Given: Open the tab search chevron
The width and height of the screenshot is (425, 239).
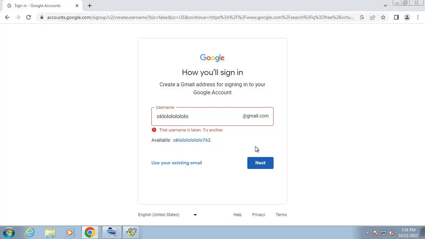Looking at the screenshot, I should (x=385, y=6).
